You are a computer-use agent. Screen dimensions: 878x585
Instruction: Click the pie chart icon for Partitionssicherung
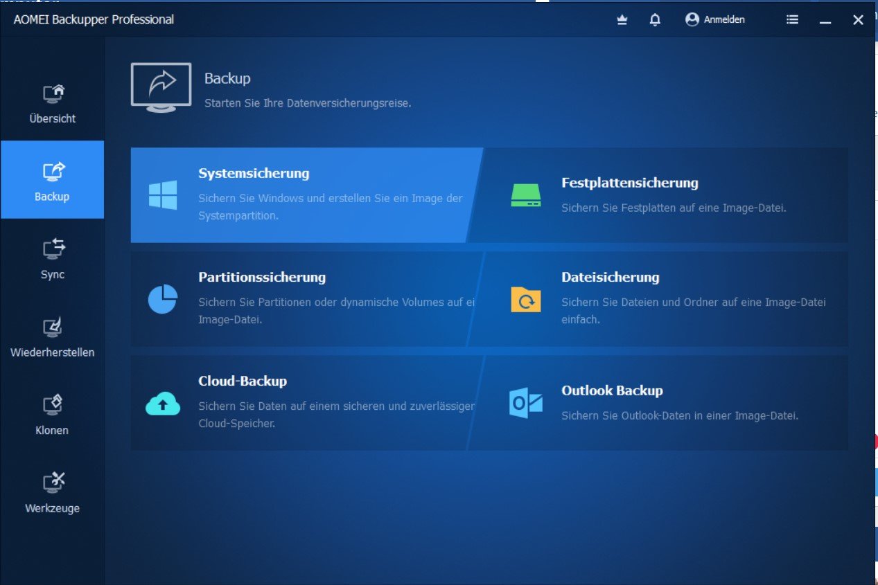[x=163, y=299]
